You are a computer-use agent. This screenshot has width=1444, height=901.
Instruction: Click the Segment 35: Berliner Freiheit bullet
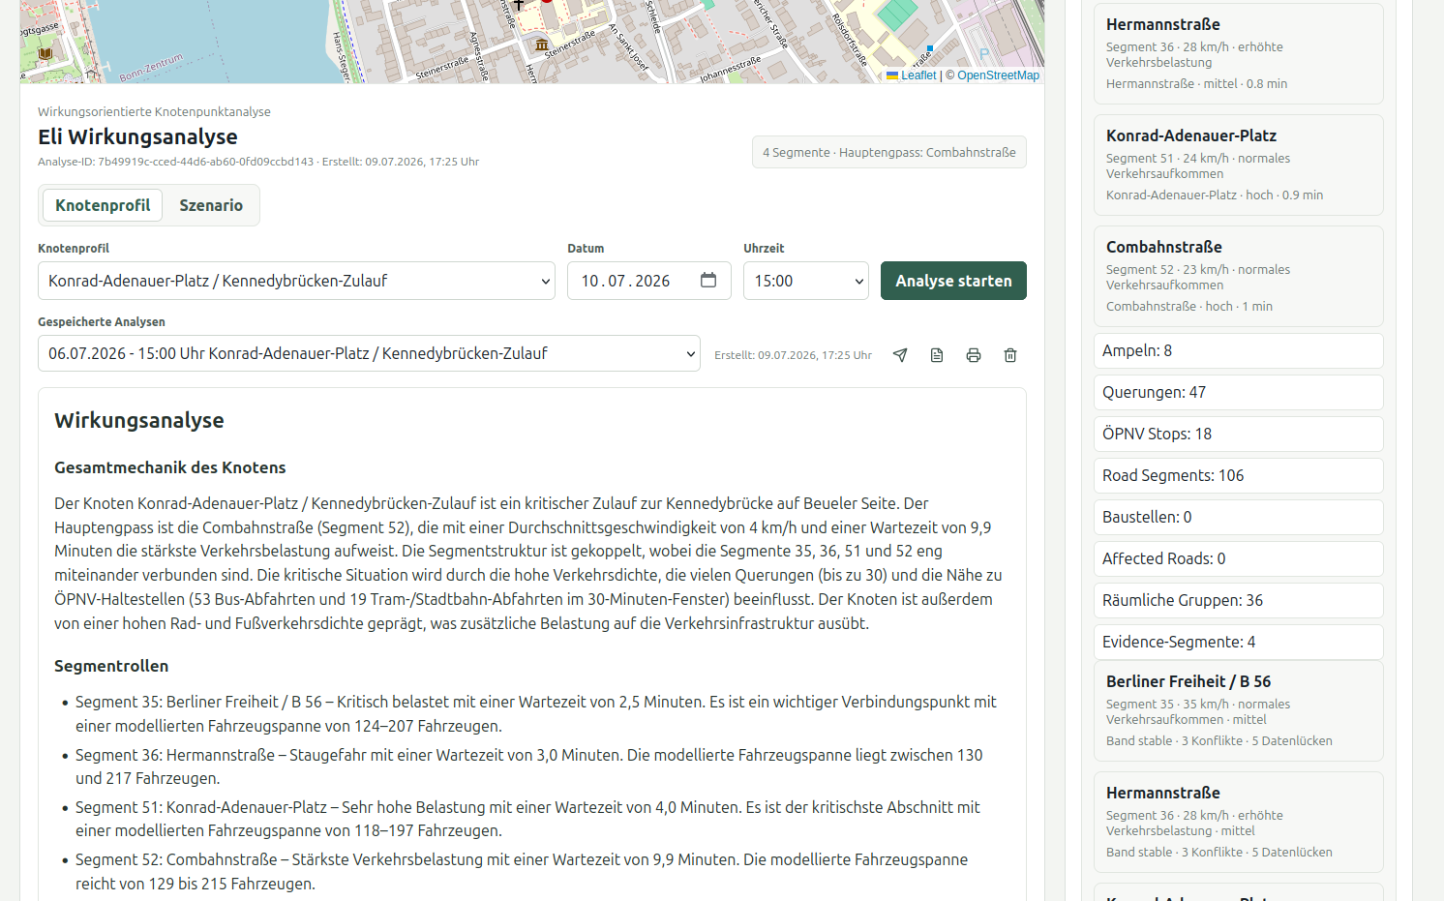tap(536, 713)
